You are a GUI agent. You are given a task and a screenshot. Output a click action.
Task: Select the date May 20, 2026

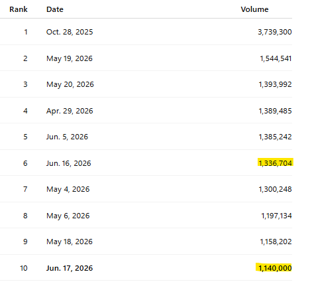[x=70, y=84]
